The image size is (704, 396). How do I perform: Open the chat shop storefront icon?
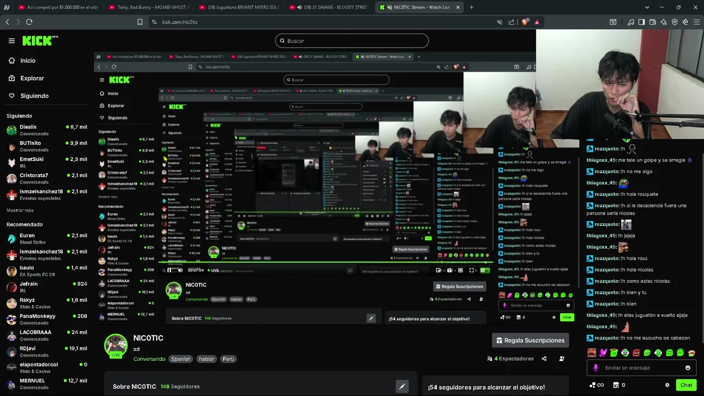(x=616, y=385)
